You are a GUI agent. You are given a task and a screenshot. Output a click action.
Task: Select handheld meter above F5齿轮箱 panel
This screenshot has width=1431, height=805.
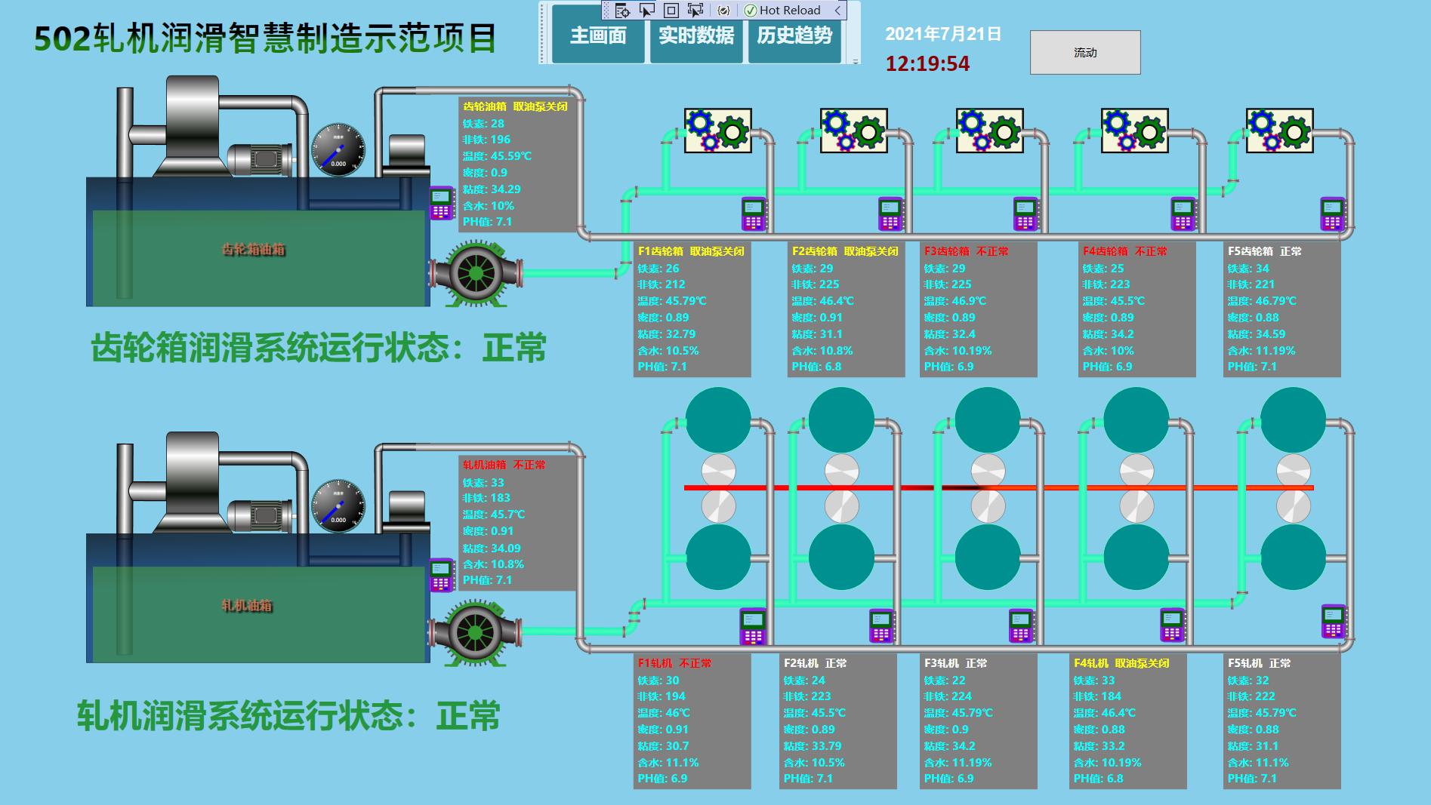tap(1332, 214)
